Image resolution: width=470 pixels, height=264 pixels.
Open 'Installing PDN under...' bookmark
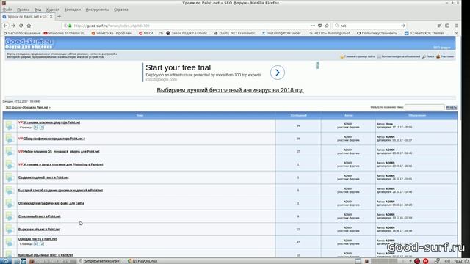click(x=283, y=33)
